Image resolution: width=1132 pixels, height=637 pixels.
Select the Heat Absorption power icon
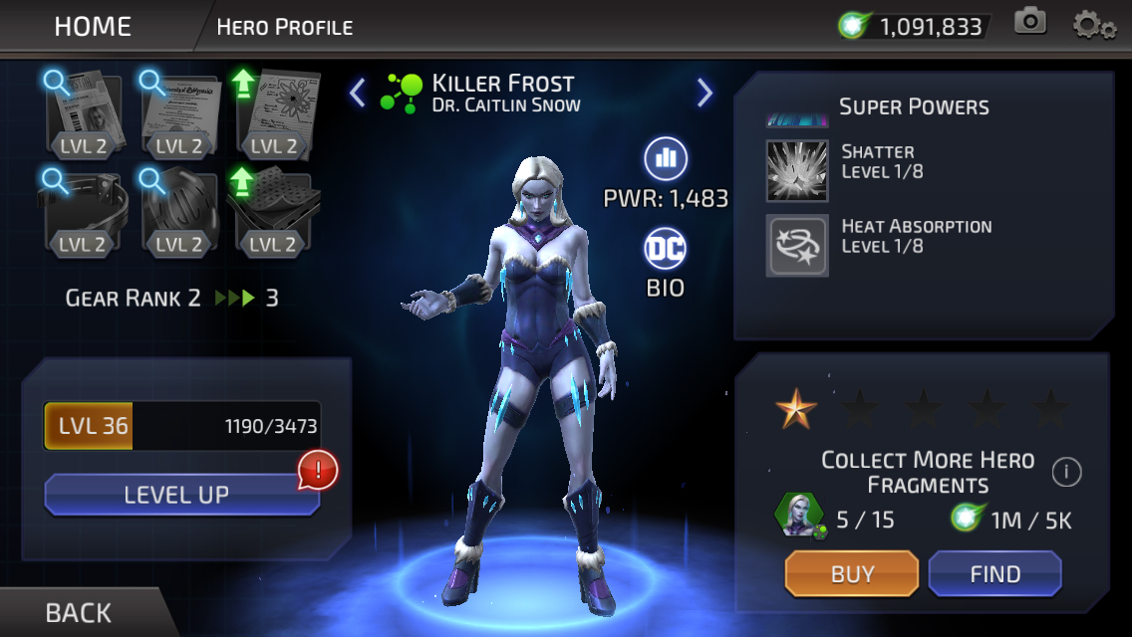pos(797,246)
